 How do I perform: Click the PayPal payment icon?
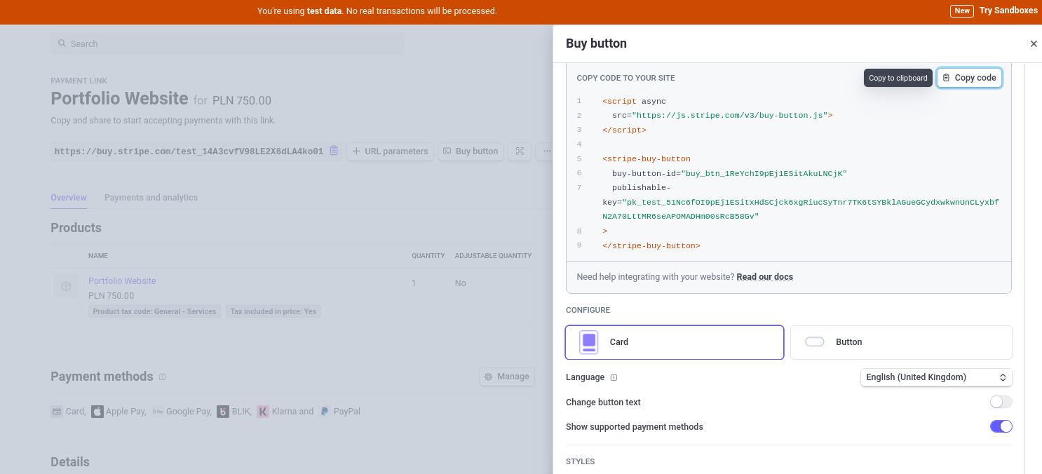click(325, 412)
